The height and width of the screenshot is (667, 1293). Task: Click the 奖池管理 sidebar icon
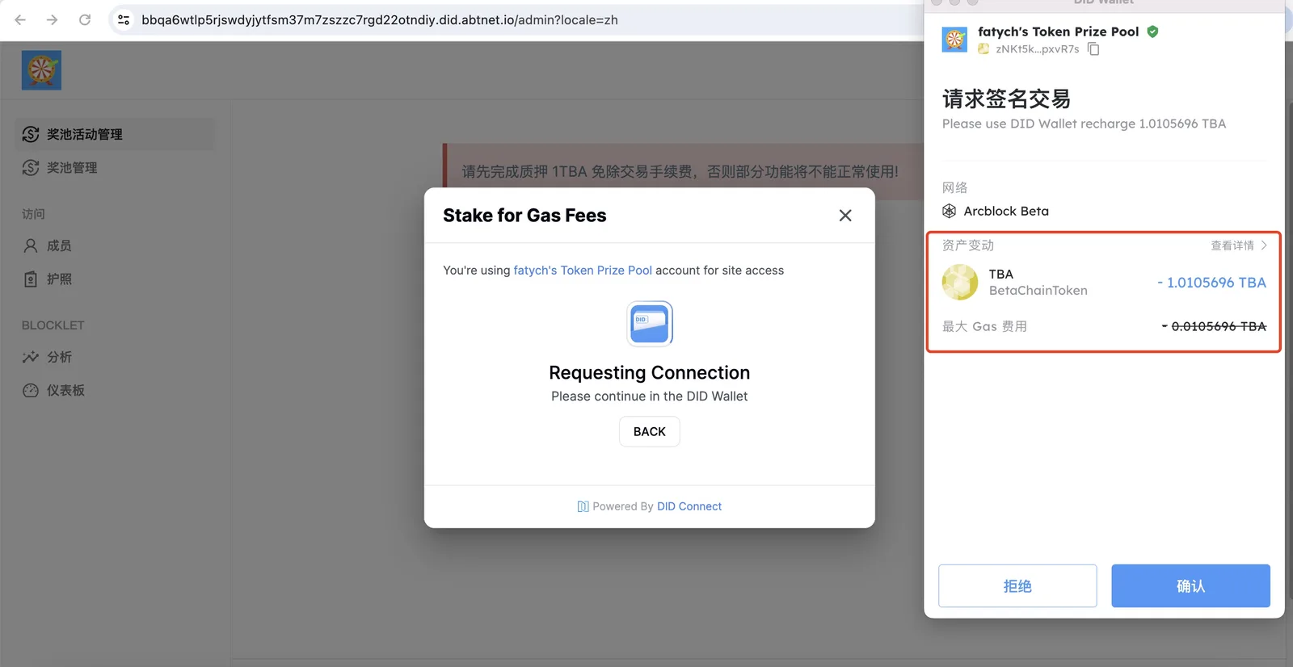click(x=31, y=167)
